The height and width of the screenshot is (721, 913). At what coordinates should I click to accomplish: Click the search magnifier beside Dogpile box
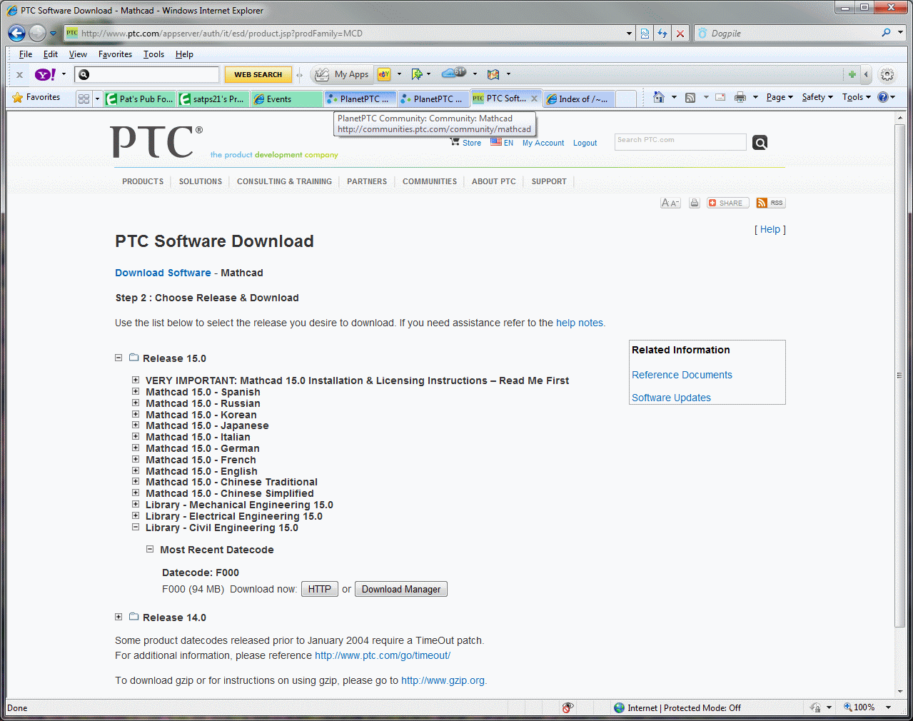[x=886, y=33]
